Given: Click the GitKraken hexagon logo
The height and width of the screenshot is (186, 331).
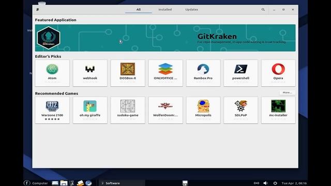Looking at the screenshot, I should pos(49,38).
